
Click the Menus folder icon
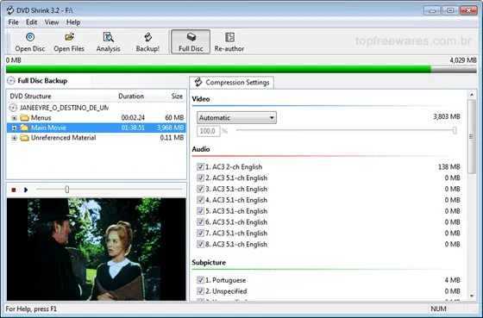[x=25, y=117]
